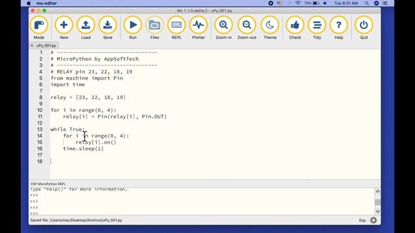Click line number 18 in the gutter

40,161
